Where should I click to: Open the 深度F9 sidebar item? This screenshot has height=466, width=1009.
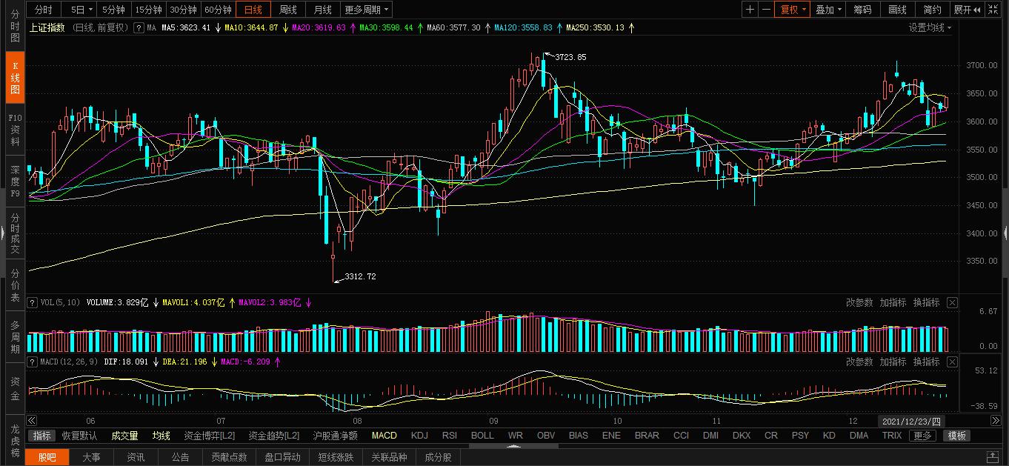[15, 181]
